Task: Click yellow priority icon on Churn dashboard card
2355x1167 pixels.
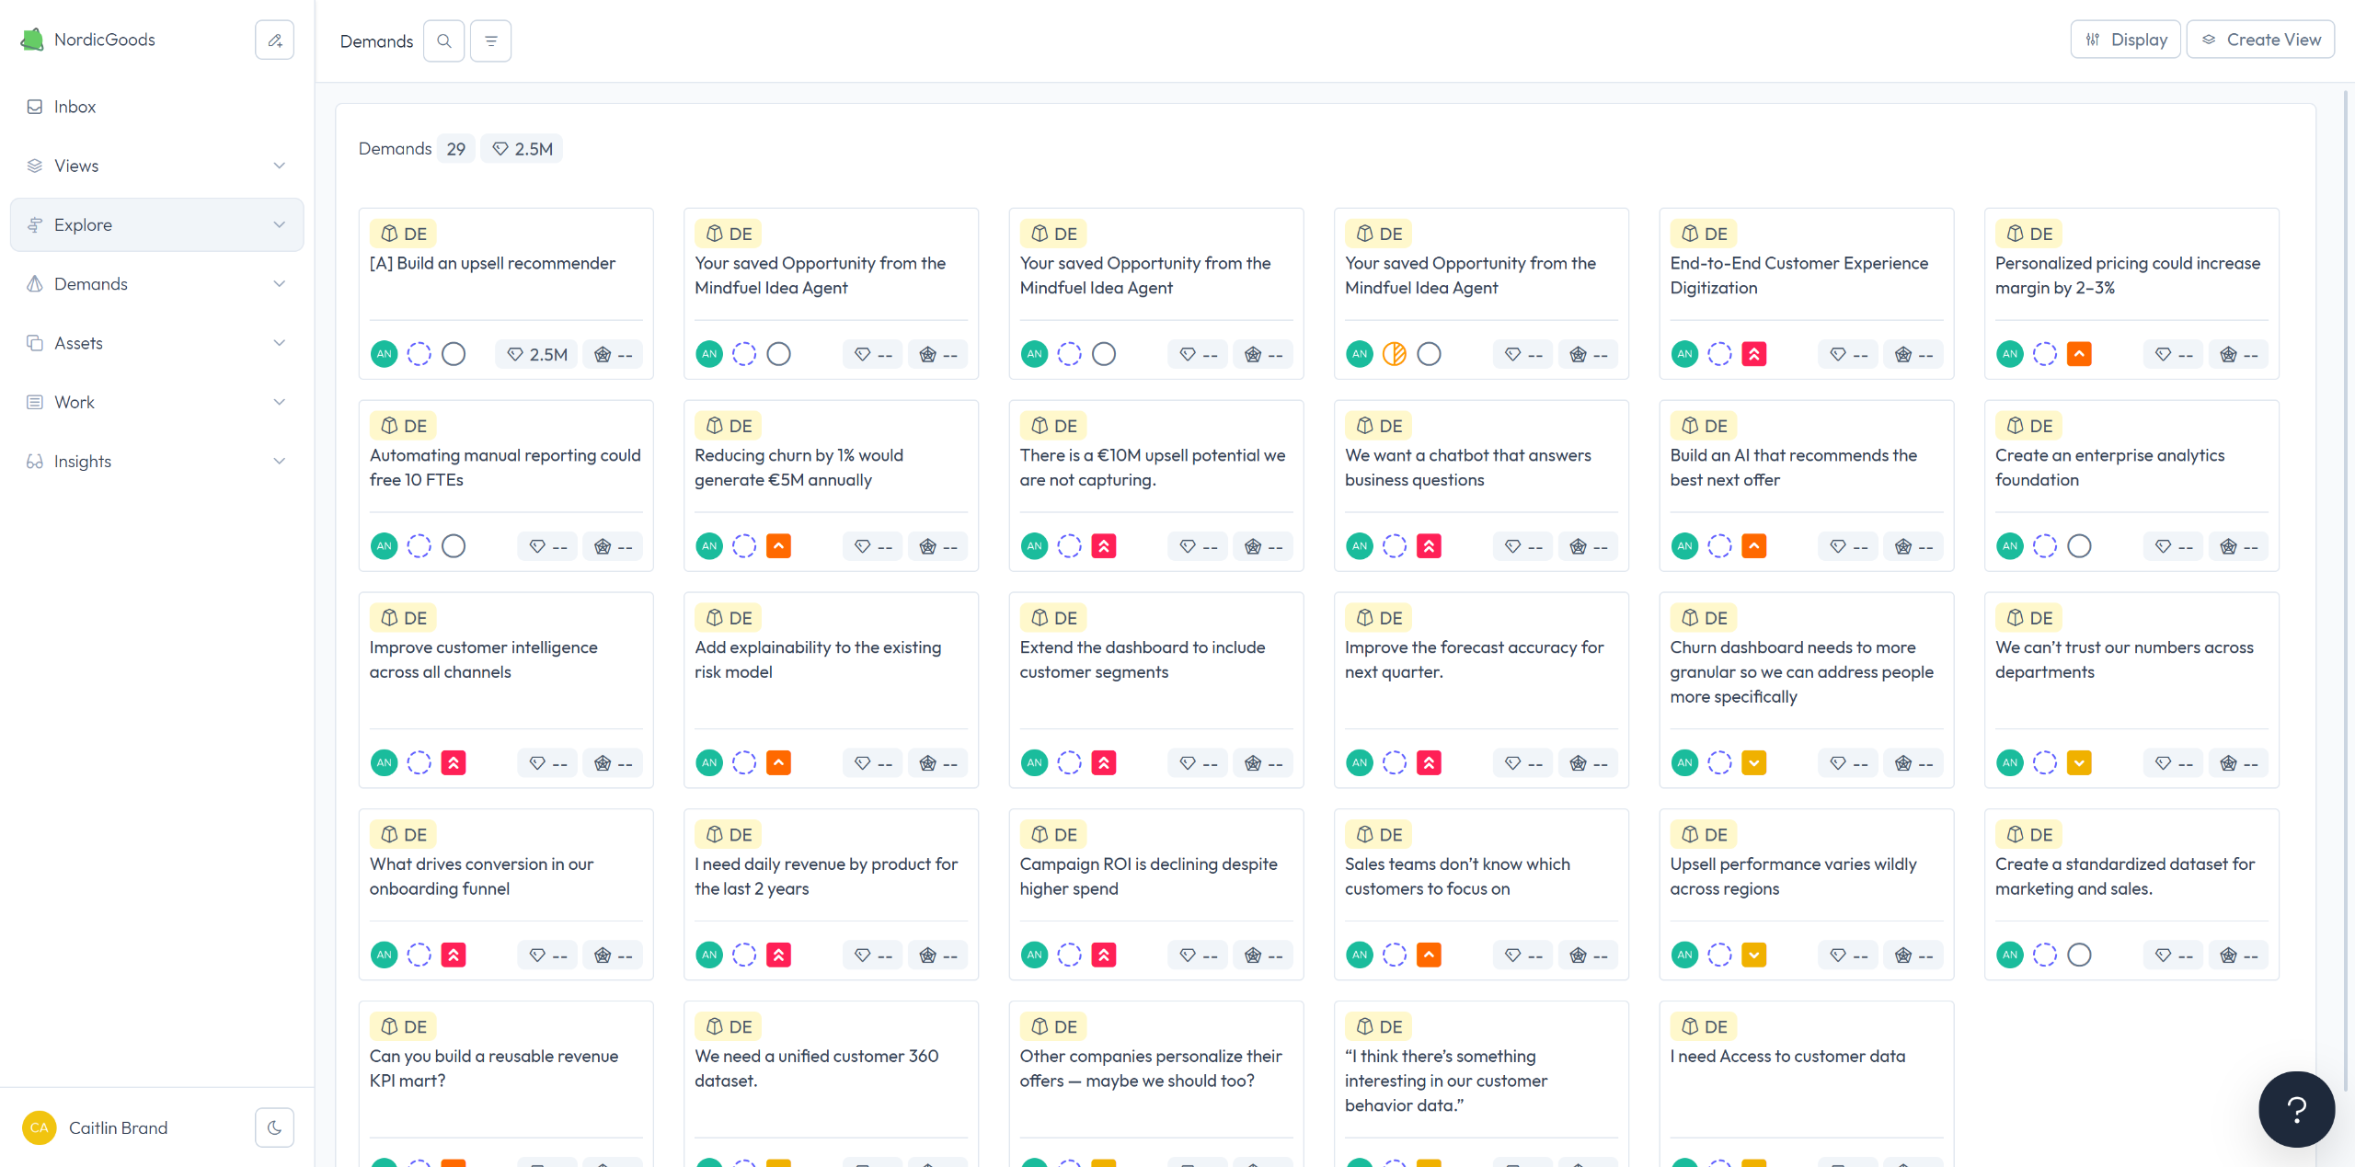Action: click(1754, 763)
